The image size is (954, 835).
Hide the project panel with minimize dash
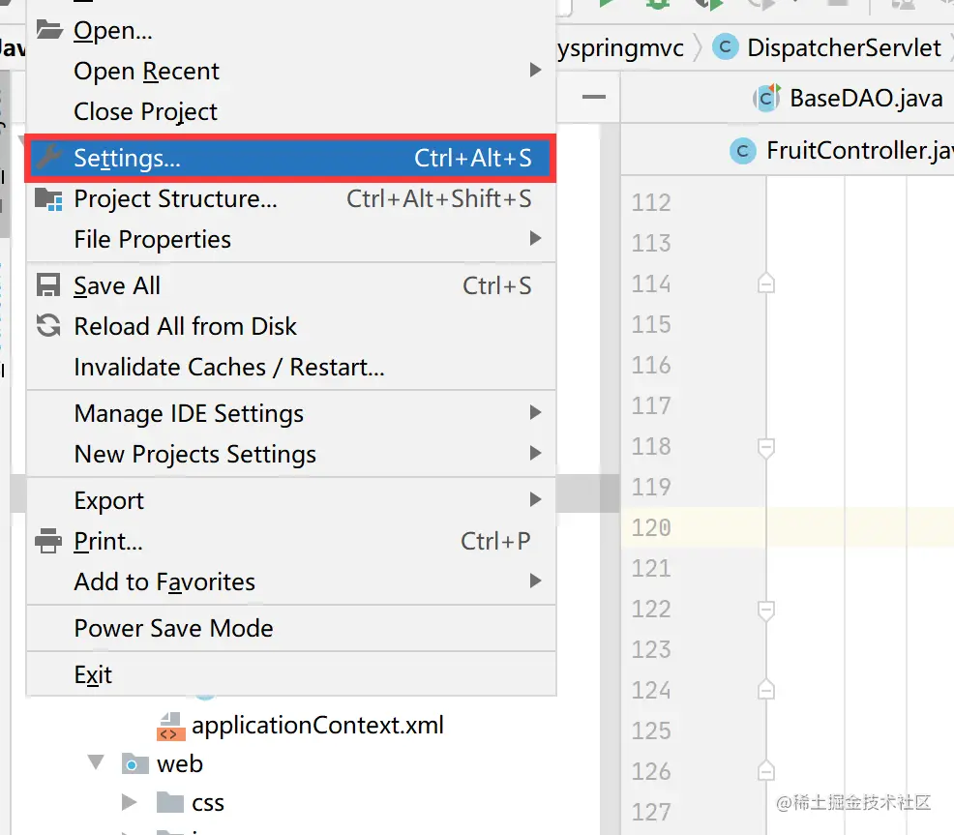pyautogui.click(x=594, y=97)
